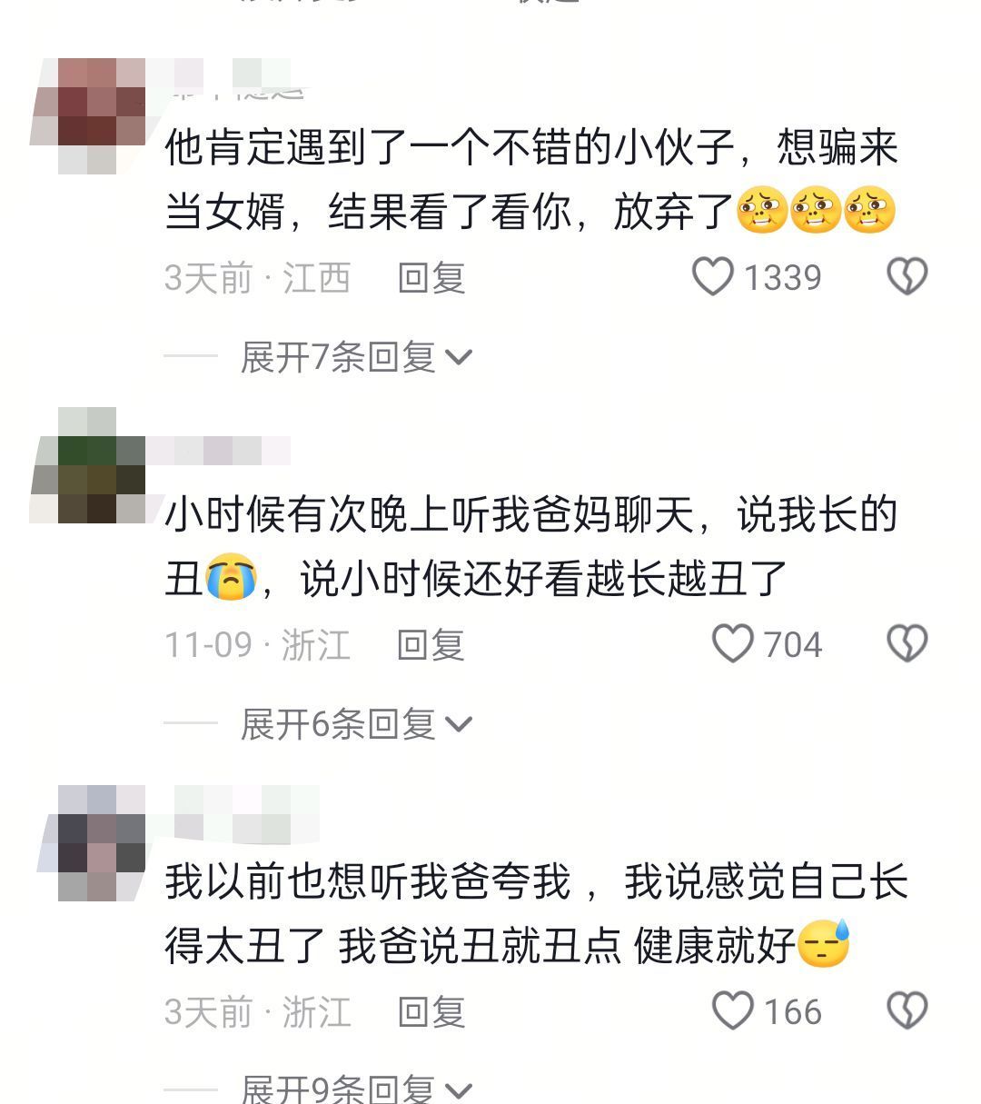This screenshot has height=1104, width=981.
Task: Dislike the comment about 健康就好
Action: pos(907,1011)
